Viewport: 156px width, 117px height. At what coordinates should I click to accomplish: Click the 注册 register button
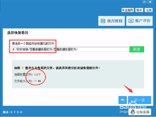(149, 10)
